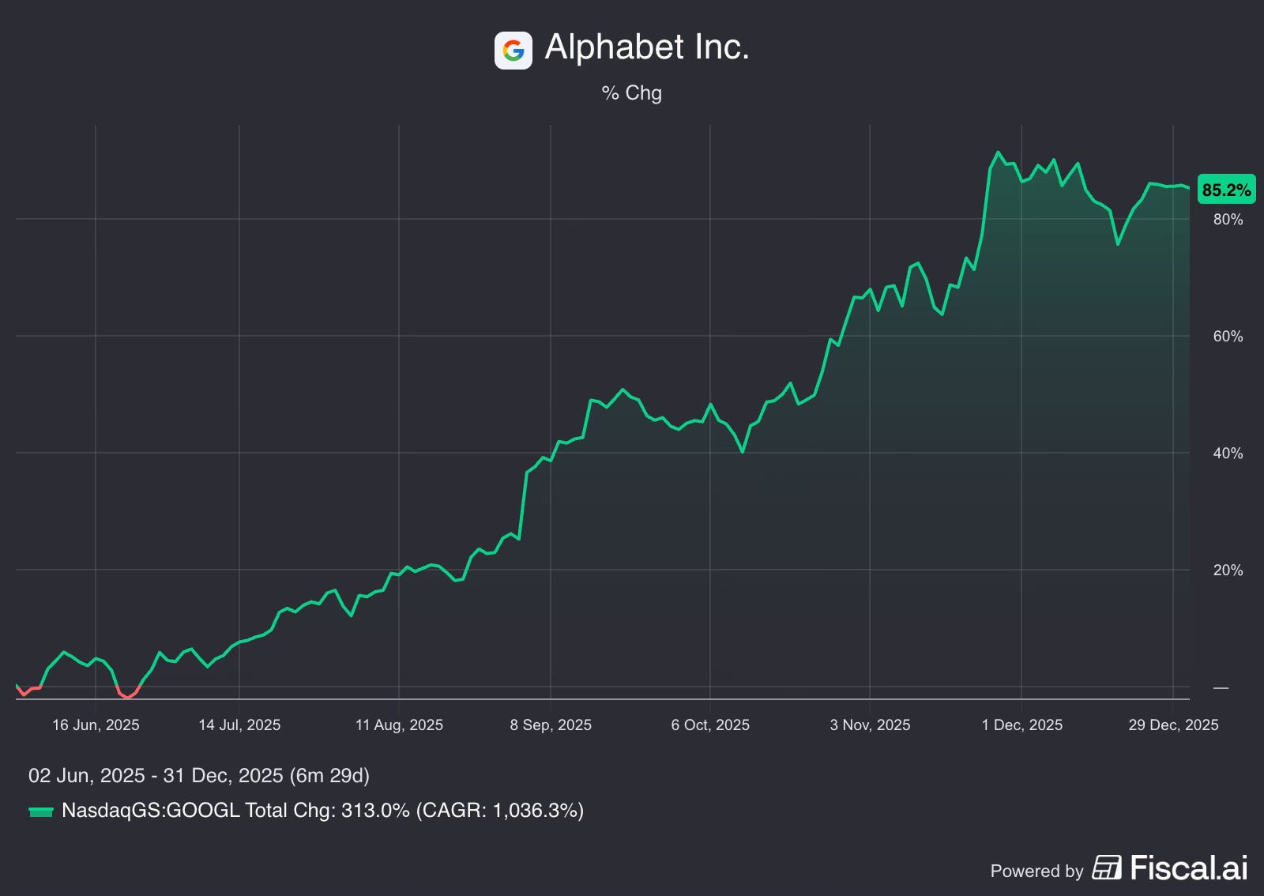The width and height of the screenshot is (1264, 896).
Task: Click the 8 Sep, 2025 axis date
Action: point(551,725)
